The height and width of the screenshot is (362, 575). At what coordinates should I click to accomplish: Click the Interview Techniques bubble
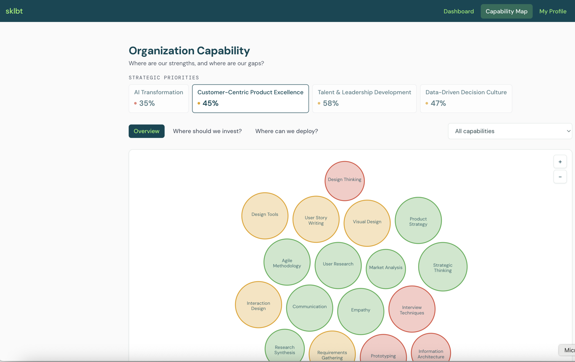click(x=412, y=309)
